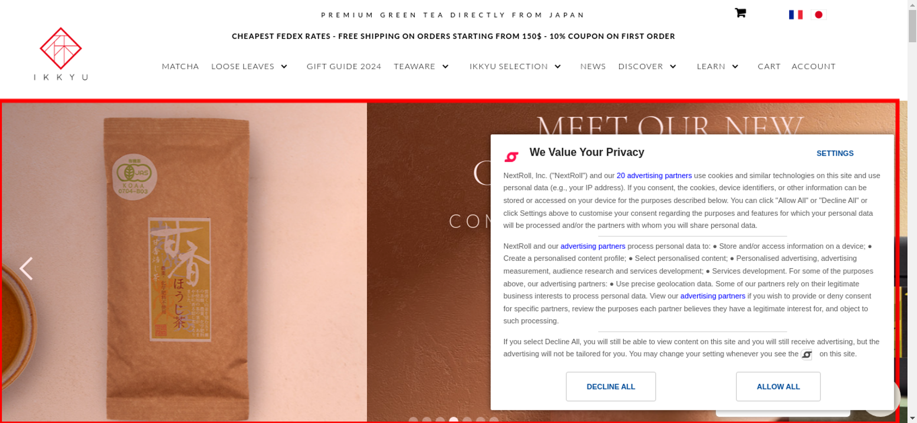917x423 pixels.
Task: Switch to French language flag
Action: (x=795, y=15)
